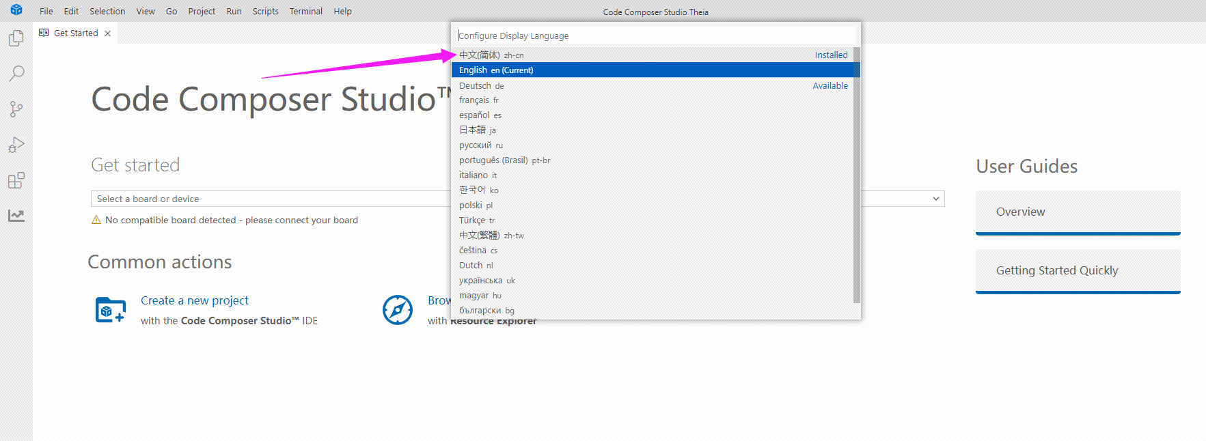Image resolution: width=1206 pixels, height=441 pixels.
Task: Select English en (Current) language
Action: (653, 70)
